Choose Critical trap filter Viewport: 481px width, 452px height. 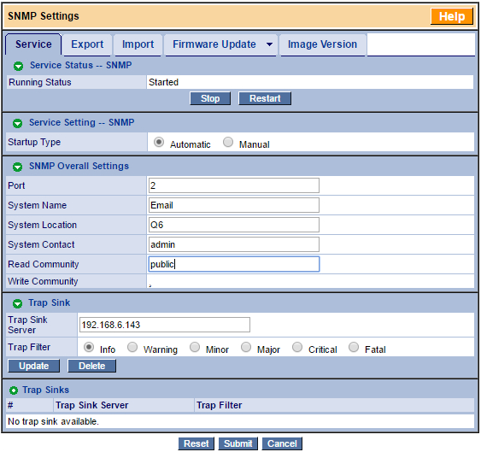297,347
